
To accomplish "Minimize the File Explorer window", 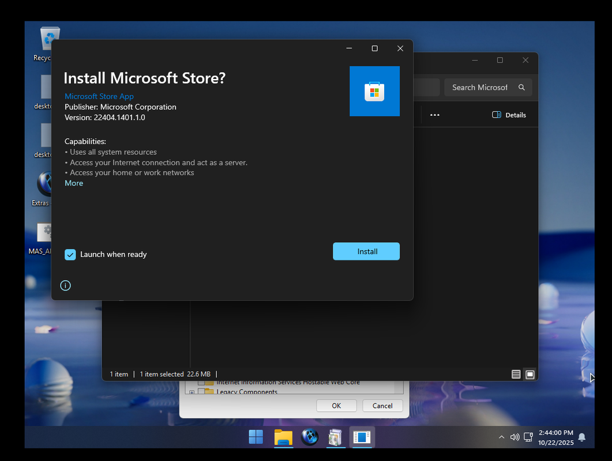I will point(475,60).
